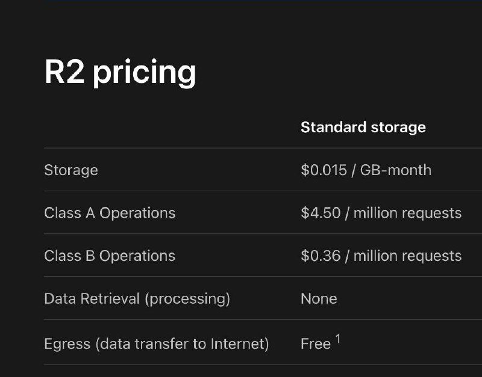The width and height of the screenshot is (482, 377).
Task: Click the GB-month unit text
Action: click(x=395, y=170)
